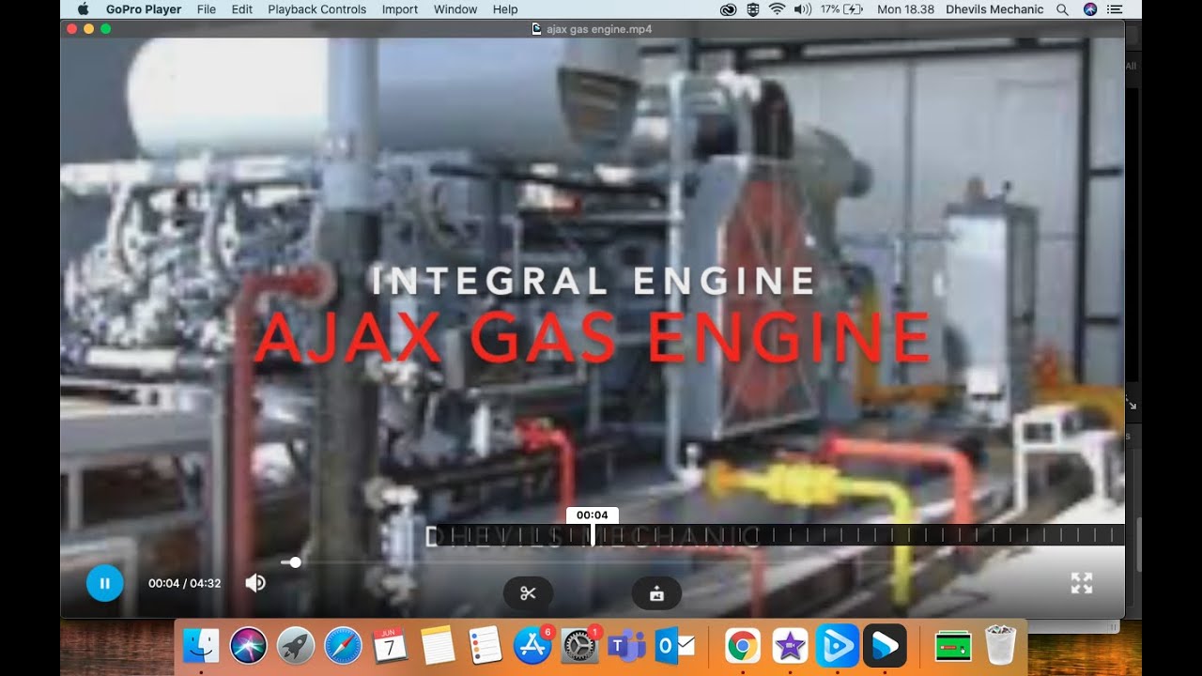Open Finder from the Dock
This screenshot has width=1202, height=676.
[x=201, y=646]
